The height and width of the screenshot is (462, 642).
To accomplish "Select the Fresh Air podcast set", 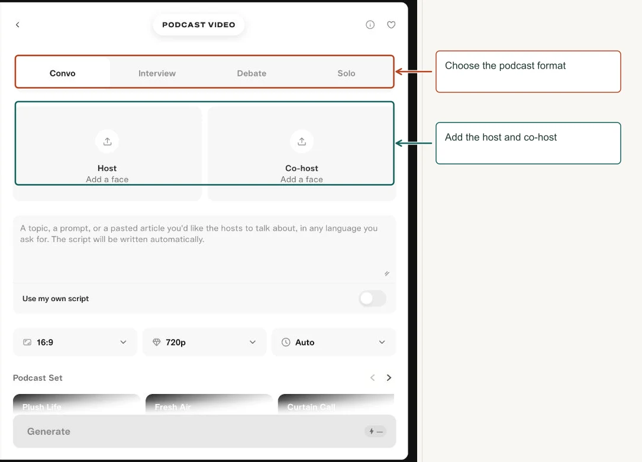I will pos(209,404).
